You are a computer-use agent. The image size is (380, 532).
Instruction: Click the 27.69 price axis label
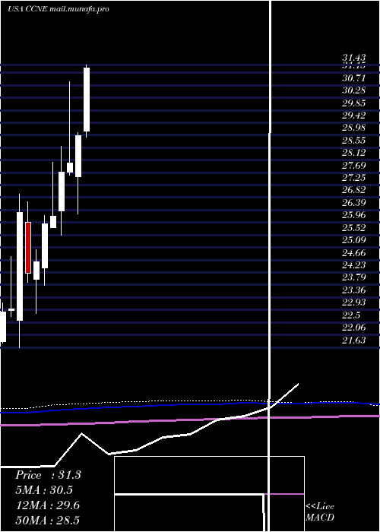[354, 166]
